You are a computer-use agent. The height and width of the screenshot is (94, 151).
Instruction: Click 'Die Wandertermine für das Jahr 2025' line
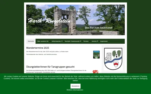[x=47, y=51]
